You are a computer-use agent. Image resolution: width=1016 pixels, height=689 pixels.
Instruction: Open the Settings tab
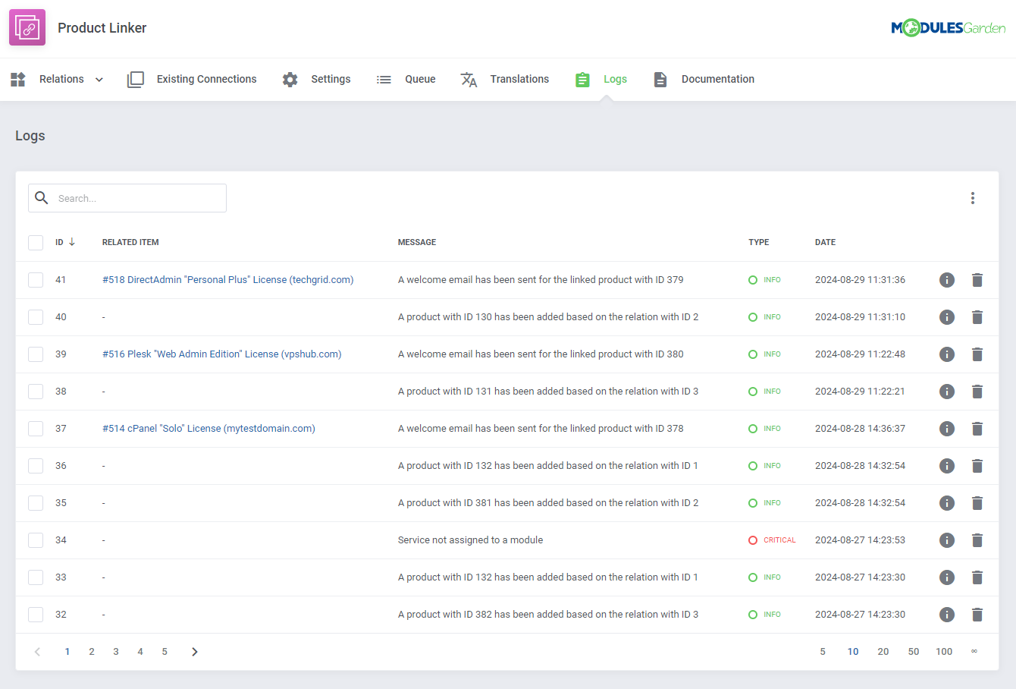(x=316, y=79)
